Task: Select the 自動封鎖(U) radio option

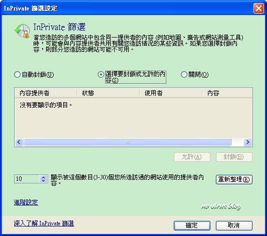Action: (34, 75)
